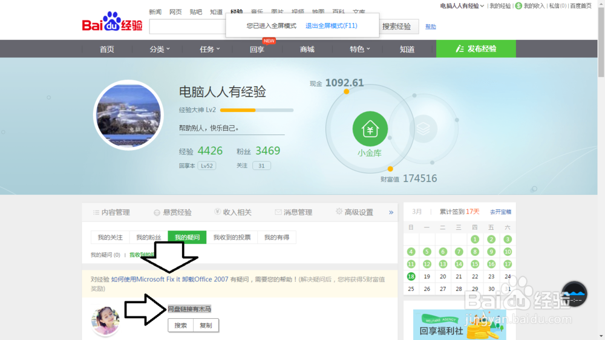Image resolution: width=605 pixels, height=340 pixels.
Task: Expand the 特色 dropdown menu
Action: click(359, 49)
